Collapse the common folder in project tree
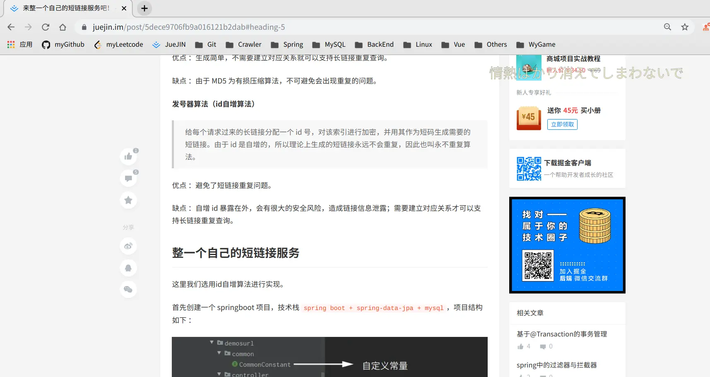 pyautogui.click(x=219, y=353)
